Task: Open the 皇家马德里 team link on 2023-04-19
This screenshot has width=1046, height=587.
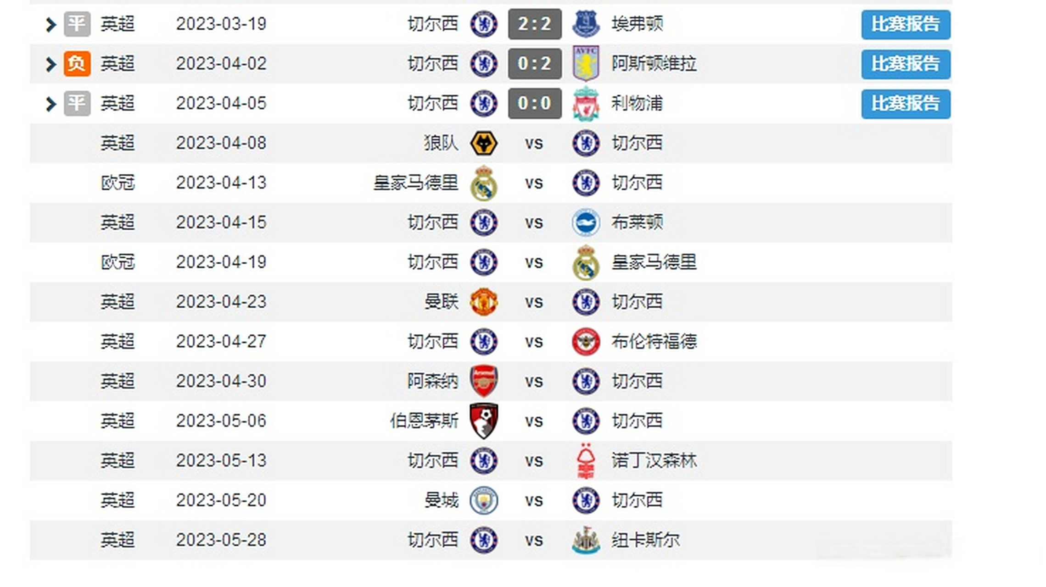Action: coord(654,262)
